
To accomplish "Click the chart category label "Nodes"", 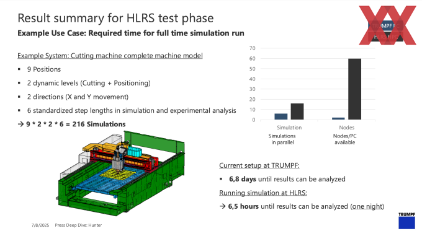I will click(x=347, y=128).
